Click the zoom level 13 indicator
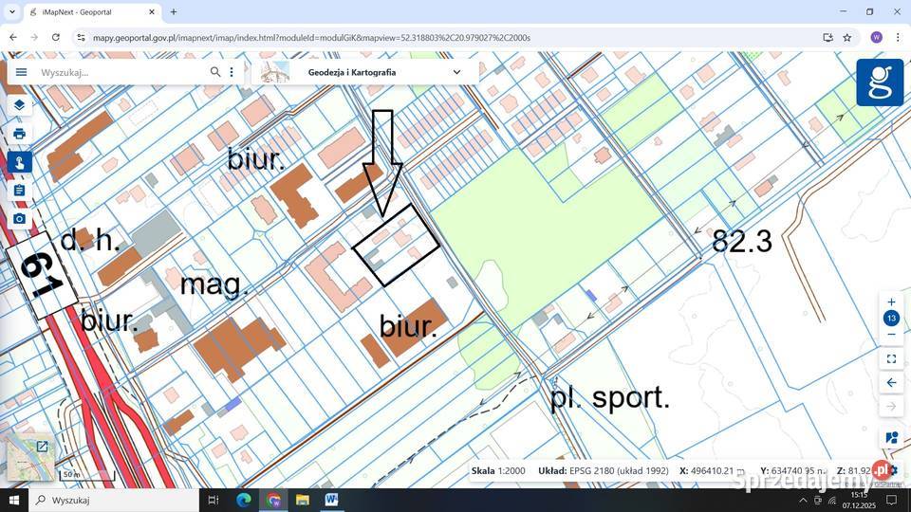 pyautogui.click(x=891, y=319)
